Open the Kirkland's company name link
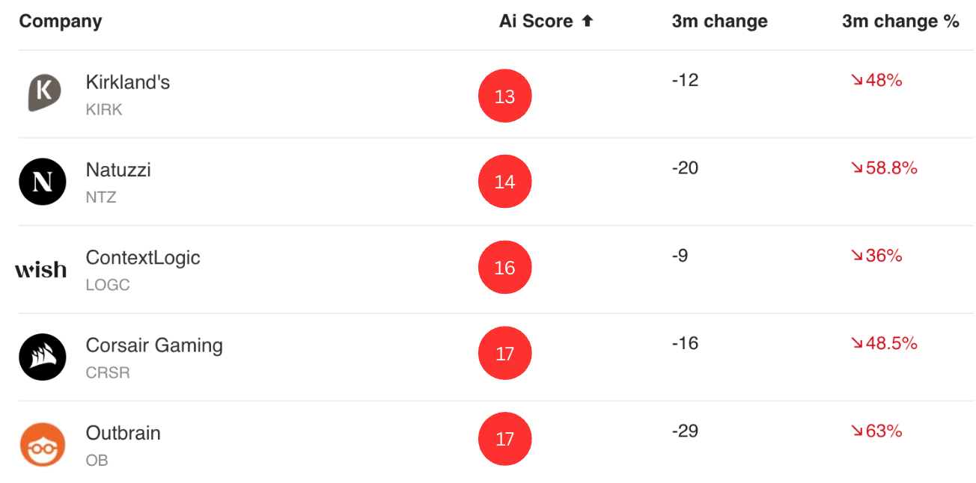The height and width of the screenshot is (483, 976). [128, 82]
